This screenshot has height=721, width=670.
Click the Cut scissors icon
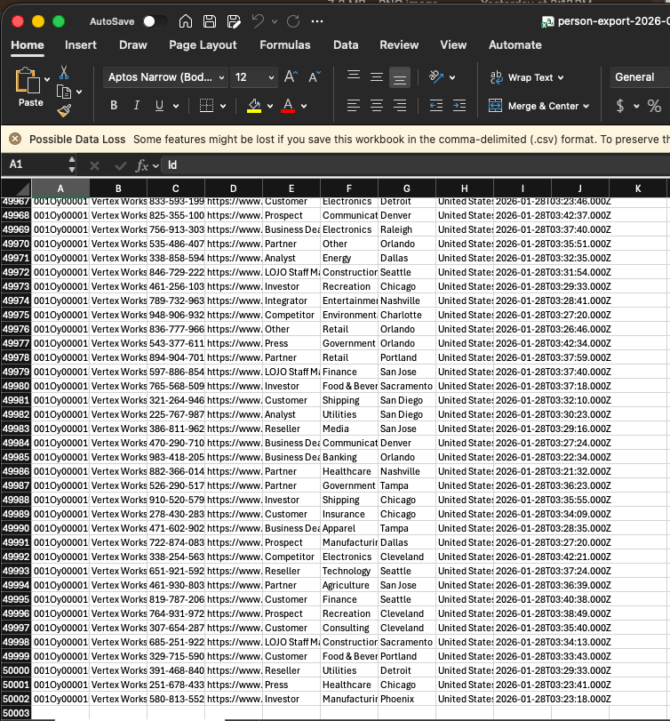coord(64,72)
